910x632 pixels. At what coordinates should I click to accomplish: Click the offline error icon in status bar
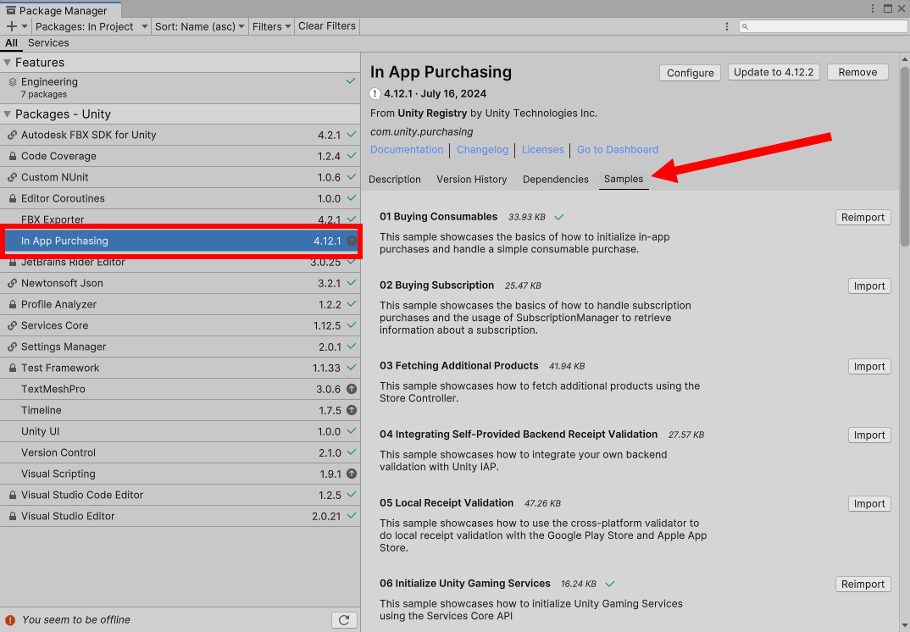click(x=10, y=620)
